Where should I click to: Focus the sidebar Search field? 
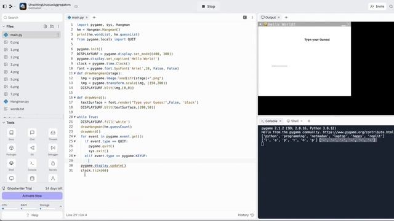pyautogui.click(x=32, y=18)
